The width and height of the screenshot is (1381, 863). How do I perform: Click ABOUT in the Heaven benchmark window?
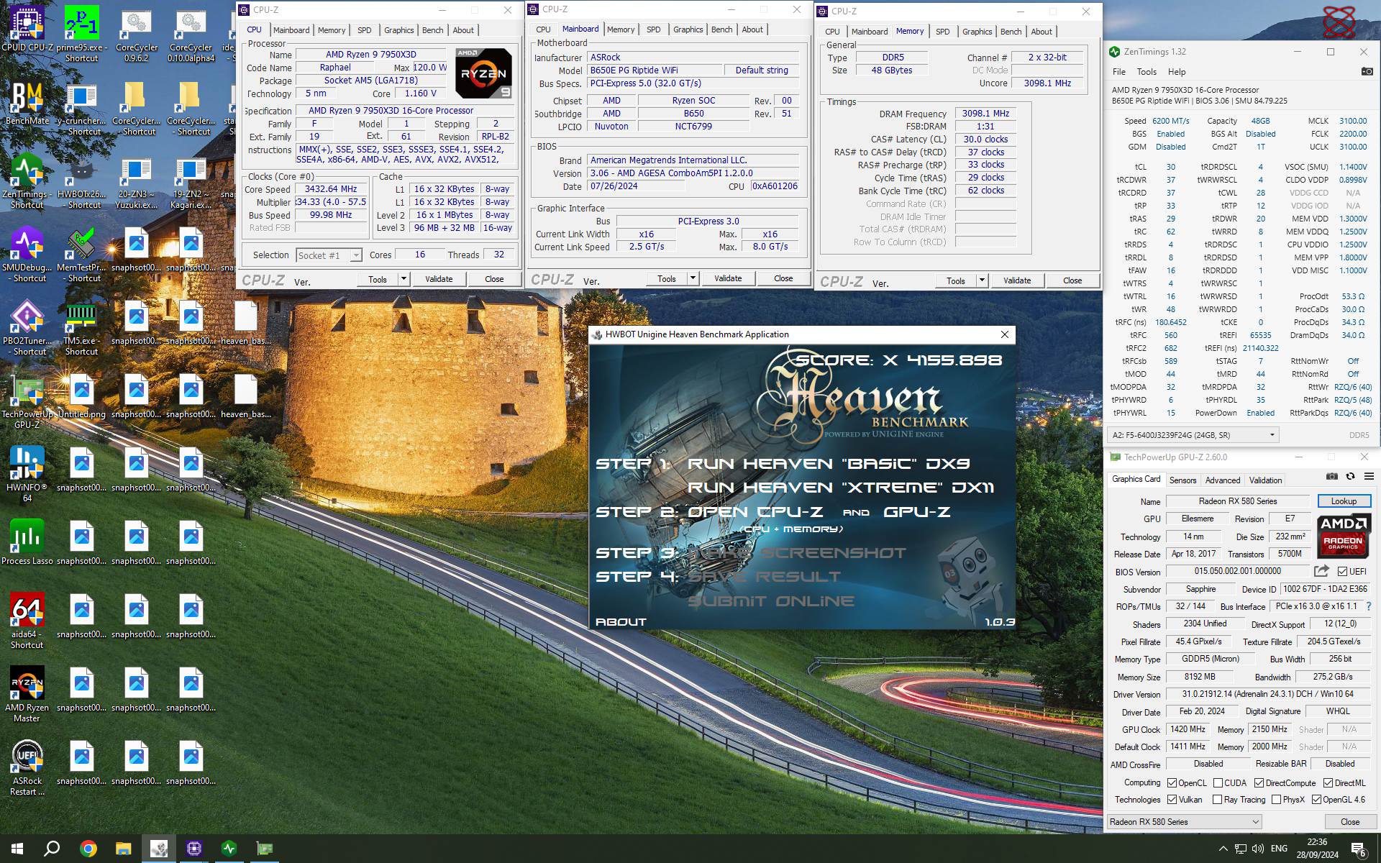point(621,622)
